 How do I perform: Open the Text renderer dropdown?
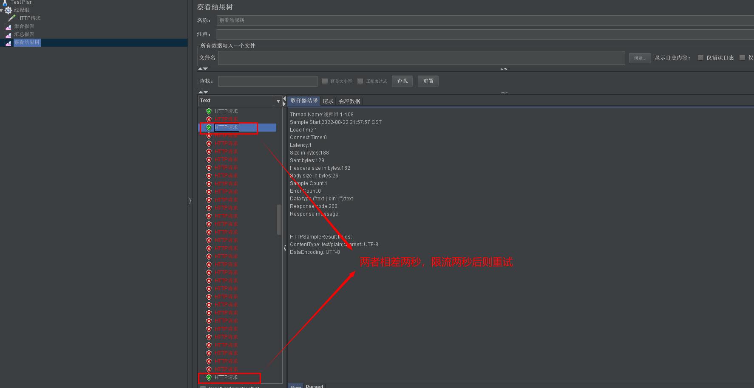(278, 101)
